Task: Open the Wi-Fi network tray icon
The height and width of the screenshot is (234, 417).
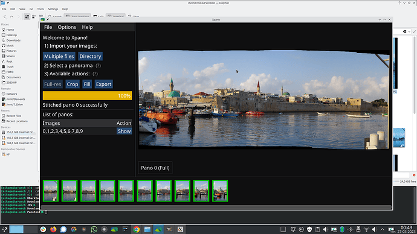Action: coord(366,229)
